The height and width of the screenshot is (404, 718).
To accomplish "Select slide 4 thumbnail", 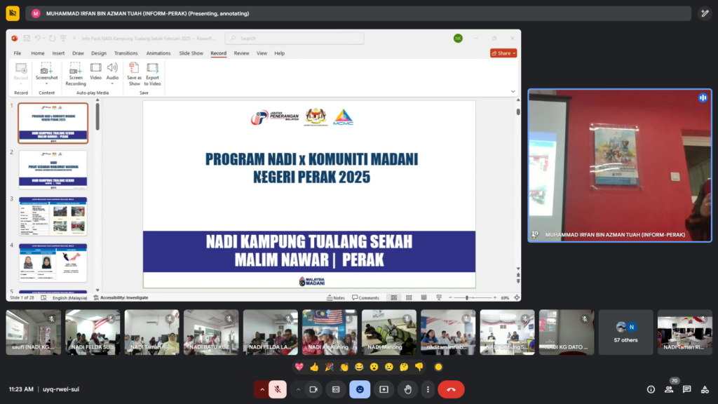I will (53, 263).
